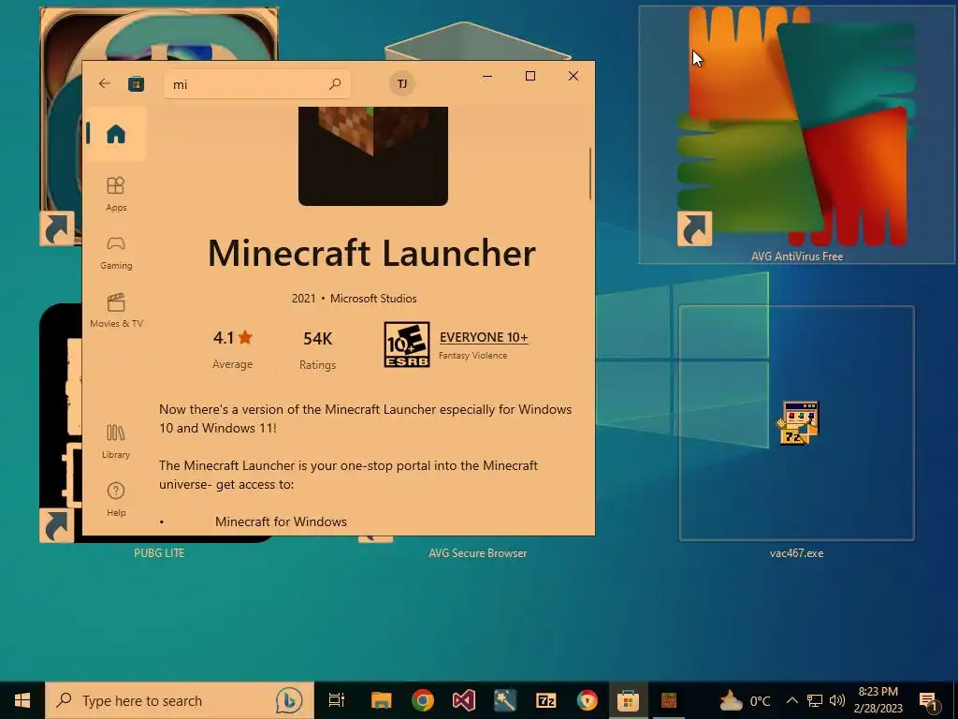Open the magic wand app on taskbar
This screenshot has width=958, height=719.
click(x=504, y=700)
